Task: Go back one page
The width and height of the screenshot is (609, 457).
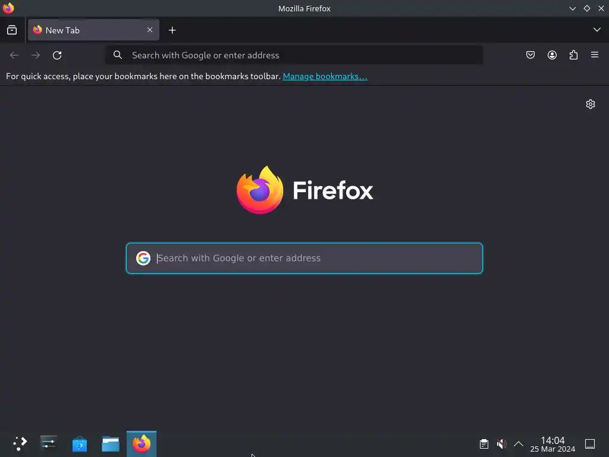Action: [14, 55]
